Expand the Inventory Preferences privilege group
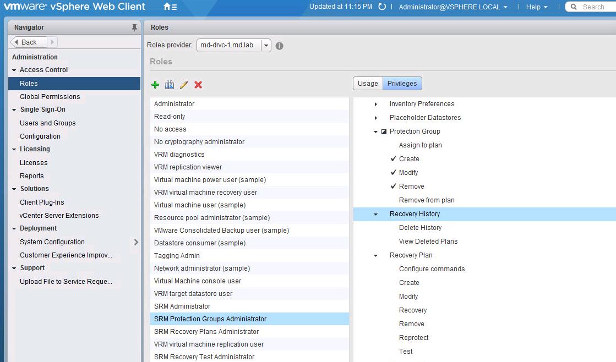 coord(376,104)
